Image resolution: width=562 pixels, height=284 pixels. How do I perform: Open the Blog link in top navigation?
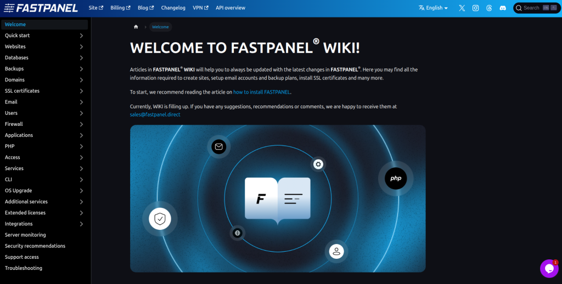point(145,8)
